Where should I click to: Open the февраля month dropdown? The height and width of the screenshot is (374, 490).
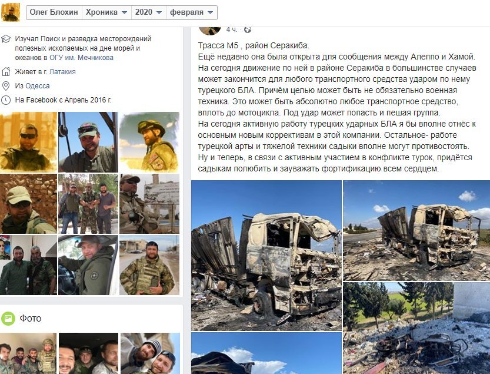[x=192, y=12]
